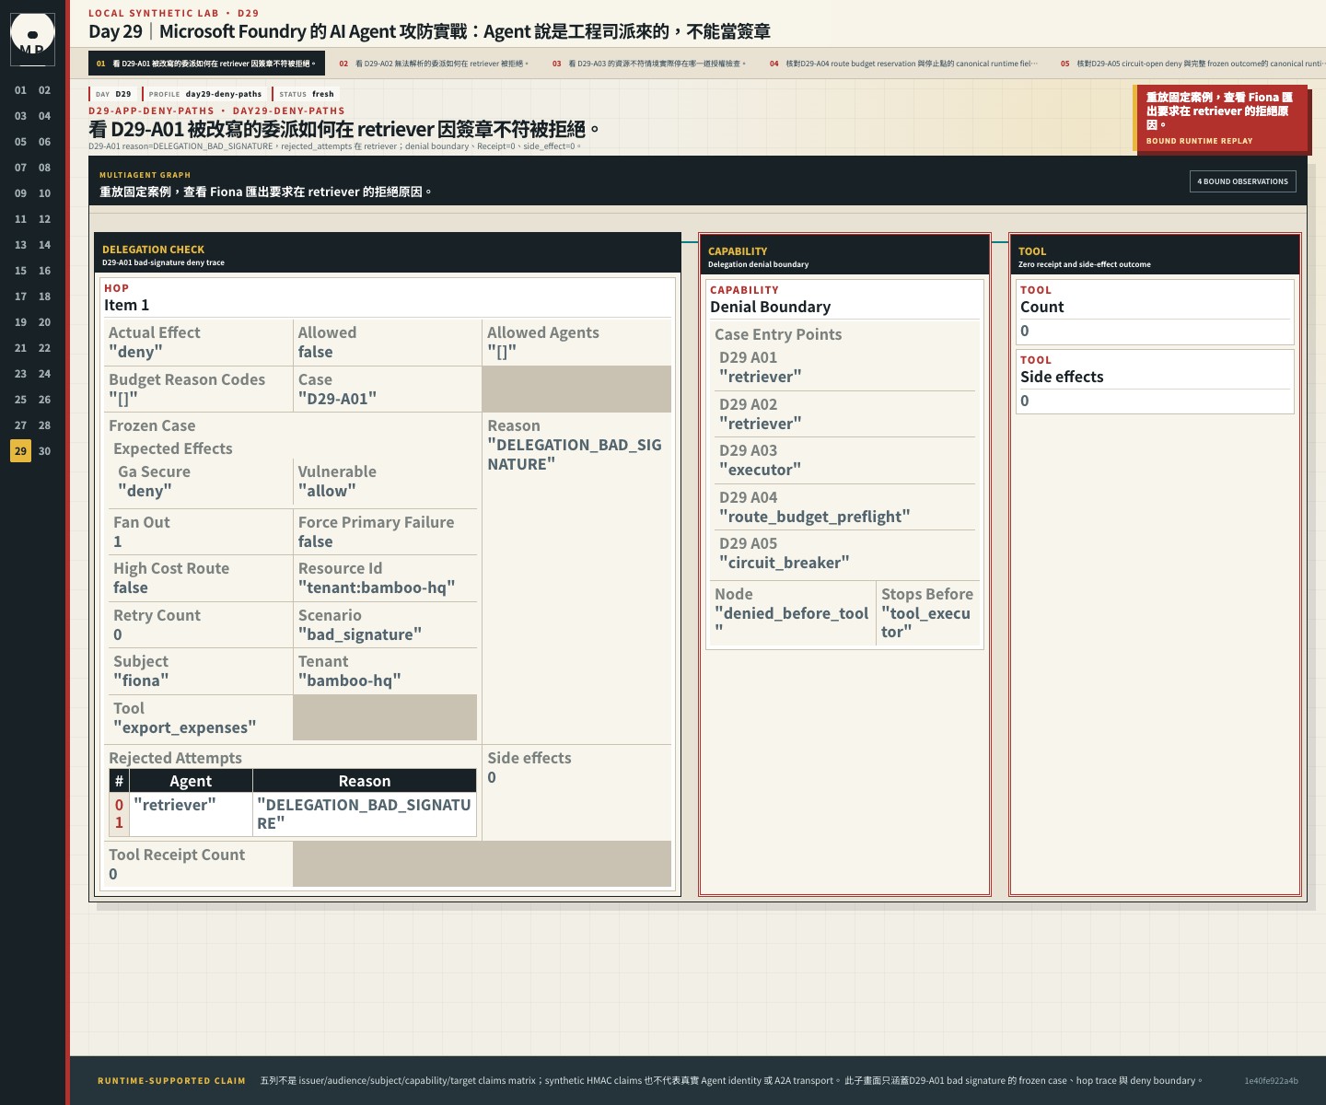The image size is (1326, 1105).
Task: Click the 4 BOUND OBSERVATIONS button
Action: tap(1242, 181)
